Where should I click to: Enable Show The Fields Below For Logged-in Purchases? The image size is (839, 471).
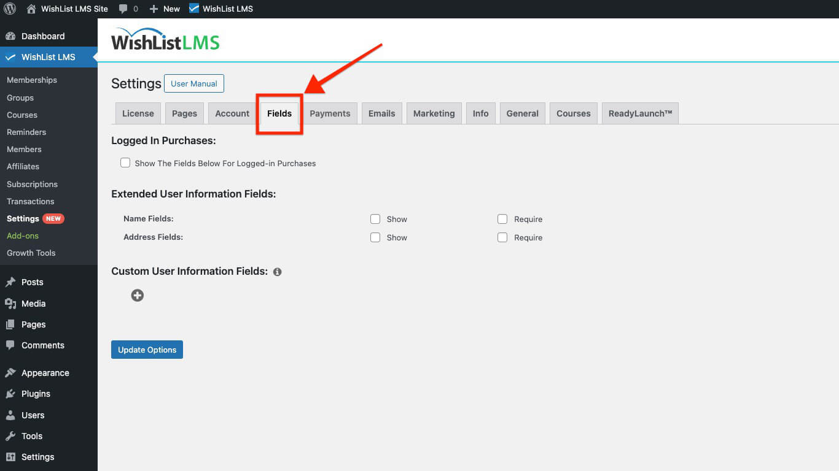(125, 163)
